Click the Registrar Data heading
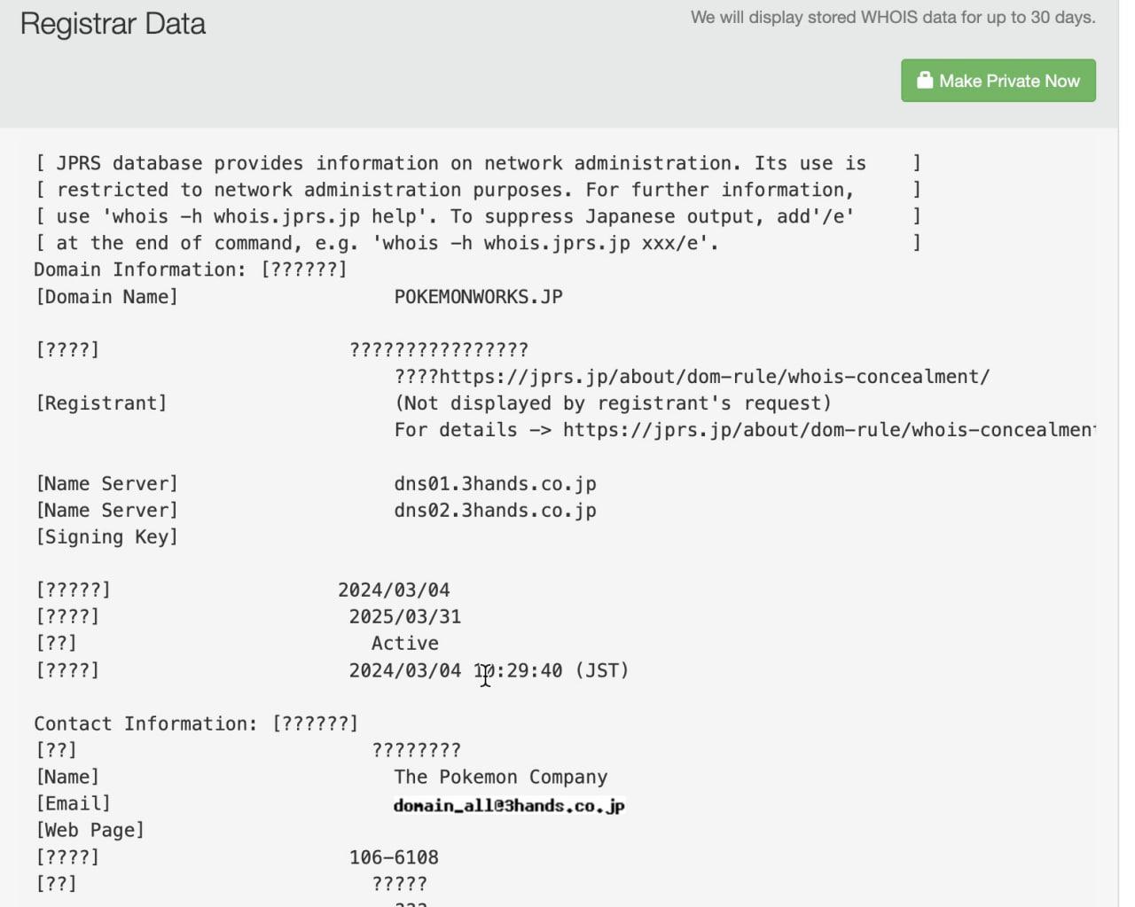1135x907 pixels. [x=113, y=24]
